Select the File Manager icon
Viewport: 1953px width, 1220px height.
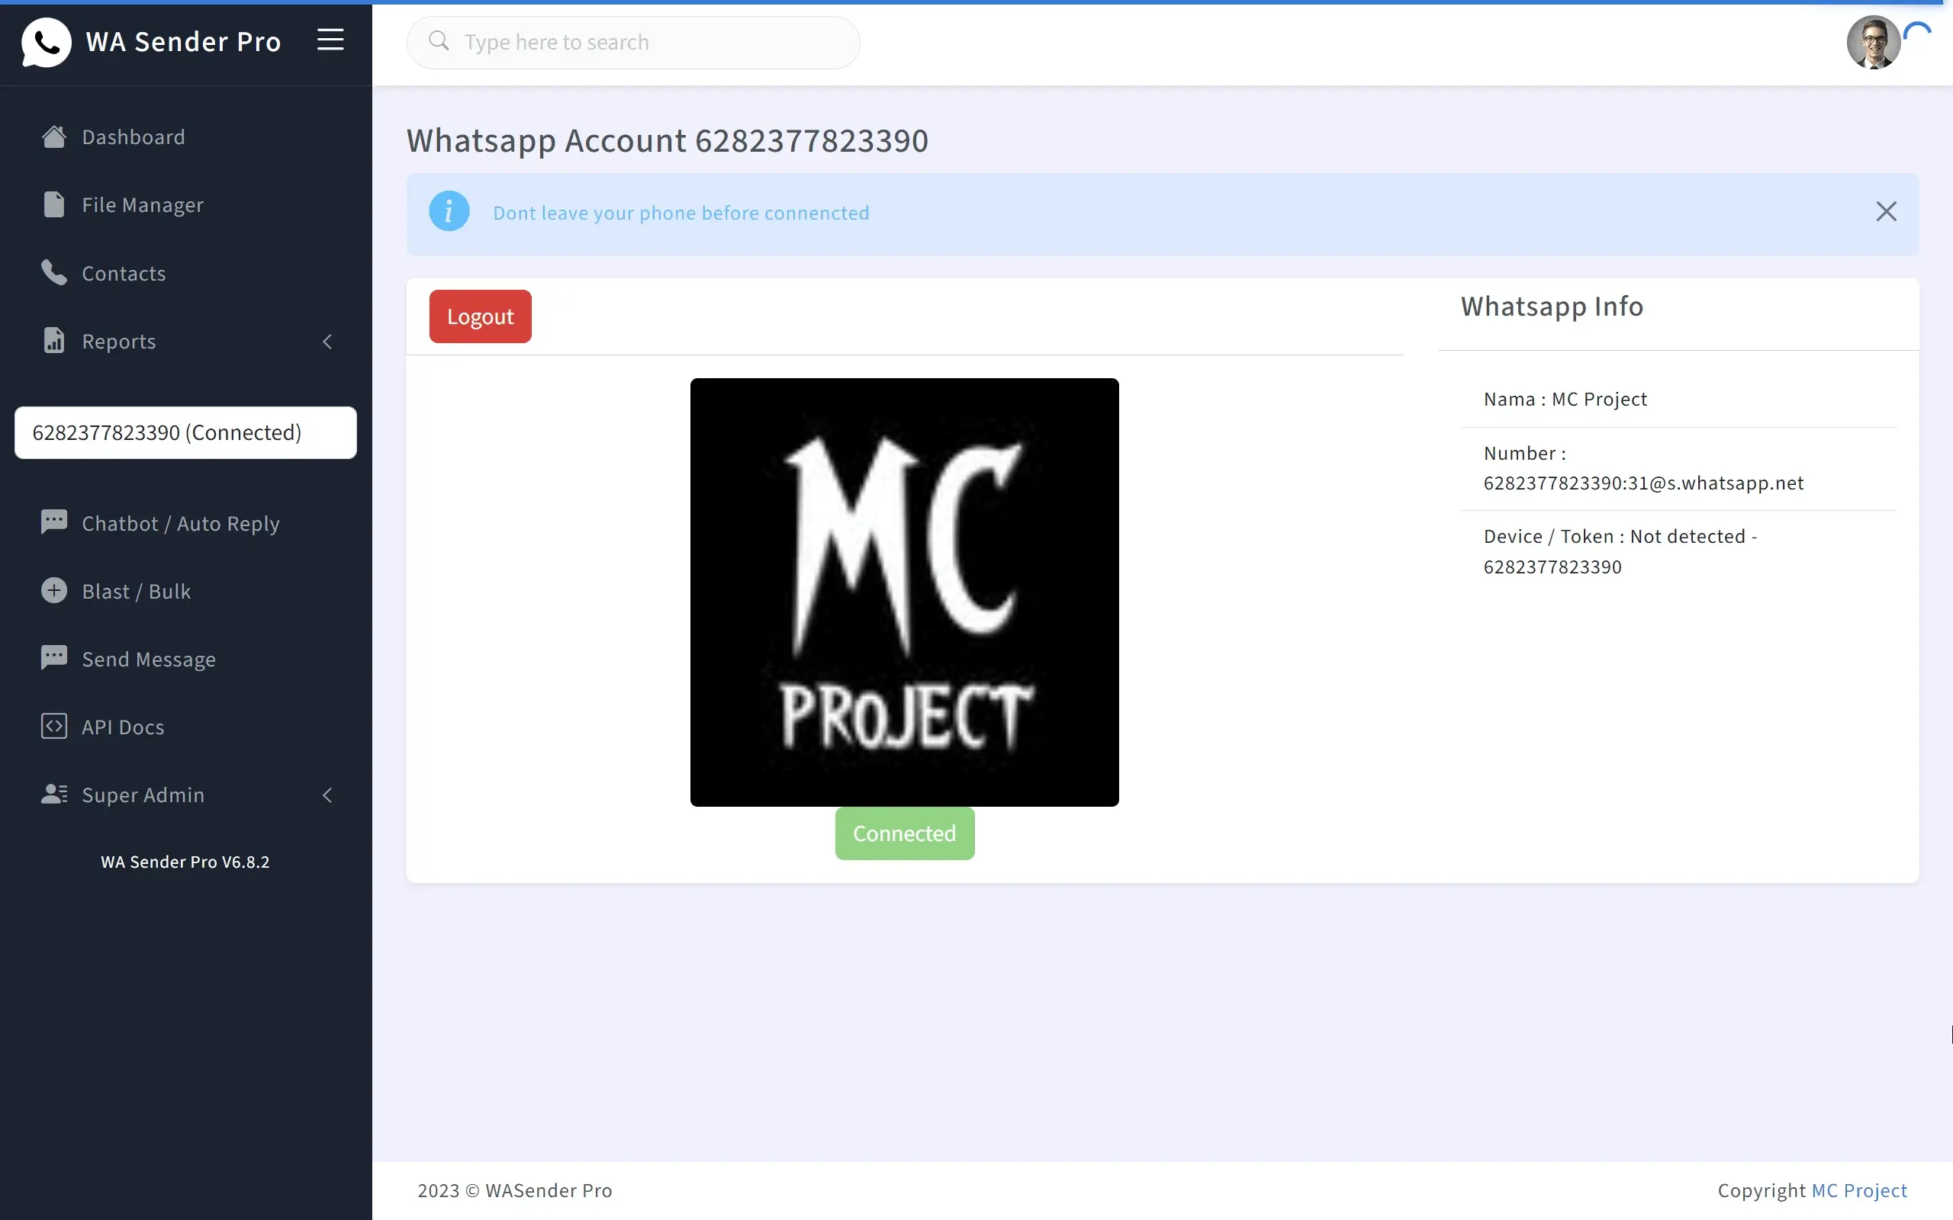pyautogui.click(x=53, y=204)
